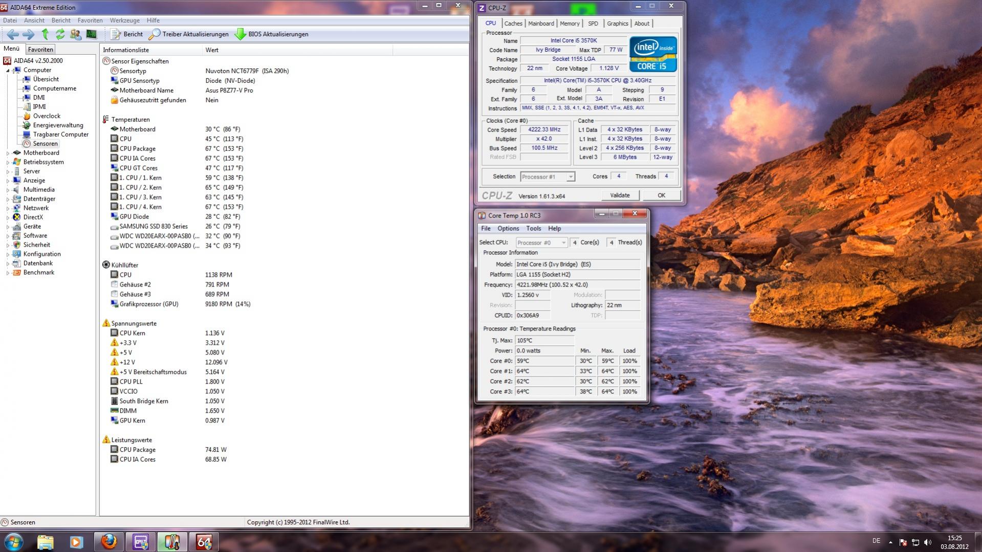Click the green Up arrow toolbar icon
982x552 pixels.
click(45, 34)
